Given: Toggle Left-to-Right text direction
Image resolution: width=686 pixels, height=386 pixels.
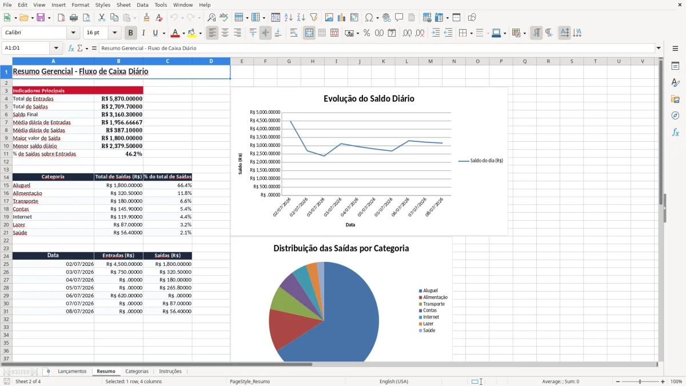Looking at the screenshot, I should pyautogui.click(x=536, y=33).
